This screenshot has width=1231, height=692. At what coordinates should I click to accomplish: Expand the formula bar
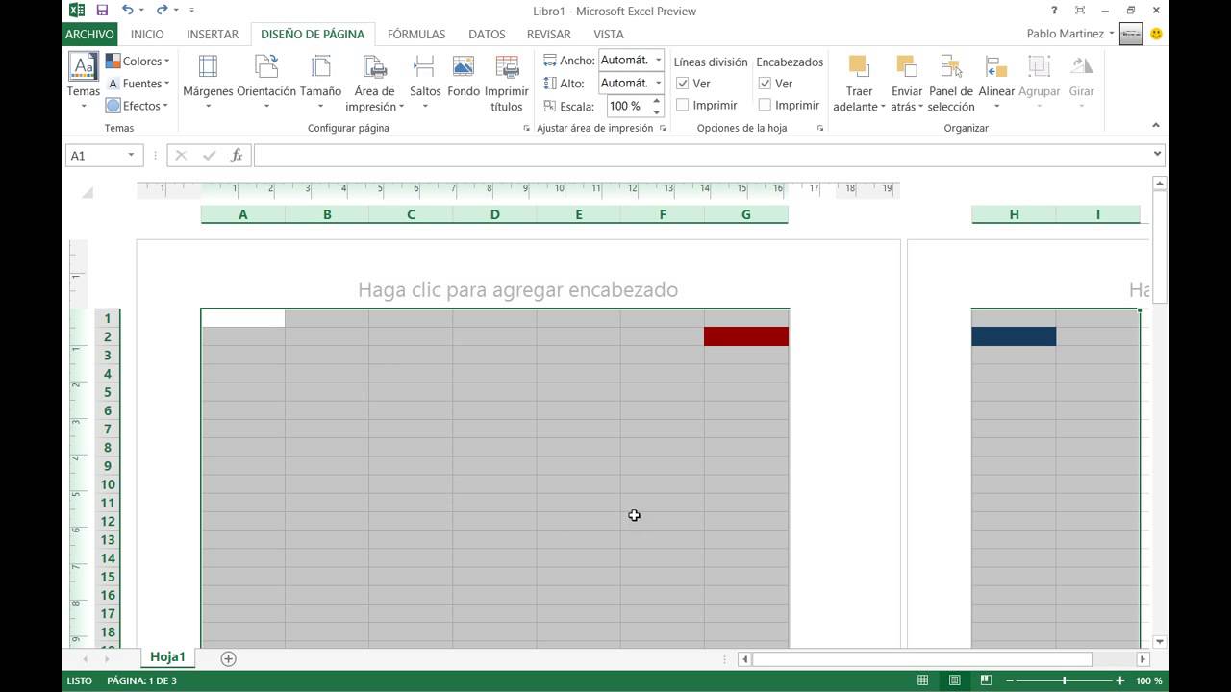1157,154
